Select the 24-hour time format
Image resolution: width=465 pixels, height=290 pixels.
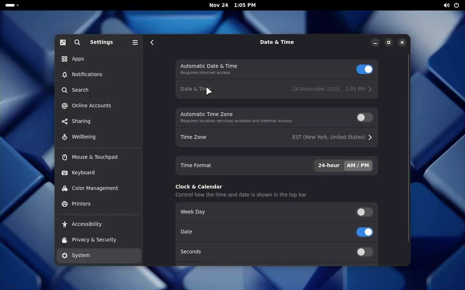coord(329,165)
